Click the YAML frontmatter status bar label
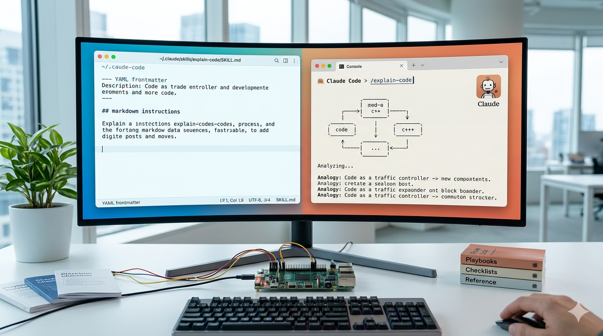The height and width of the screenshot is (336, 603). [121, 203]
